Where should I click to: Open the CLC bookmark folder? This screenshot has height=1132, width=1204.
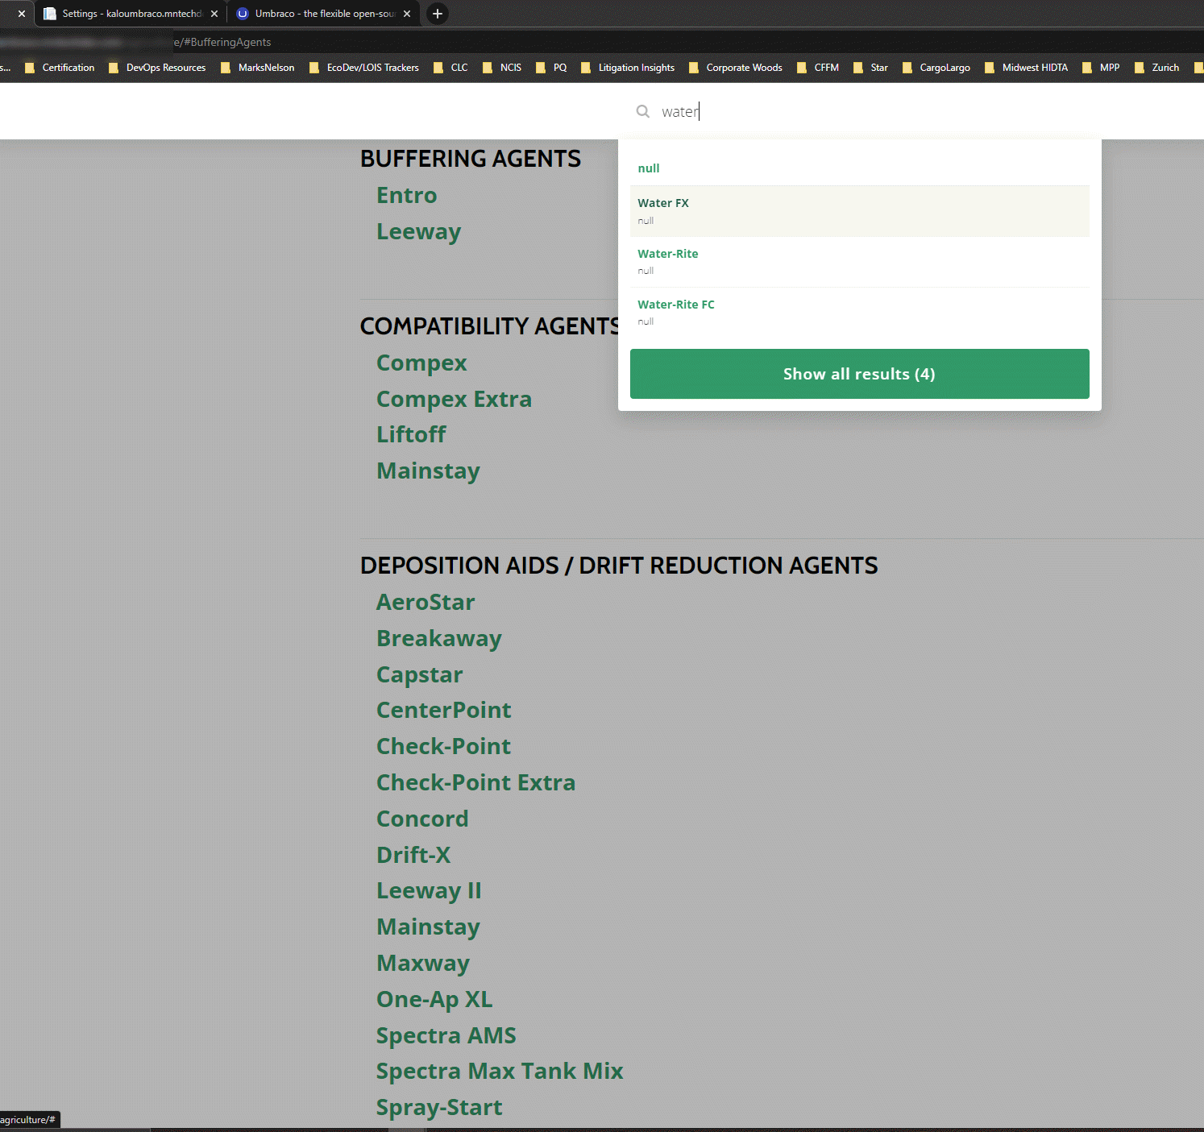tap(450, 68)
